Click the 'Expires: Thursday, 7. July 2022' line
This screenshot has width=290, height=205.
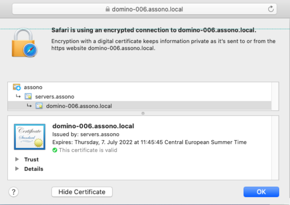150,142
